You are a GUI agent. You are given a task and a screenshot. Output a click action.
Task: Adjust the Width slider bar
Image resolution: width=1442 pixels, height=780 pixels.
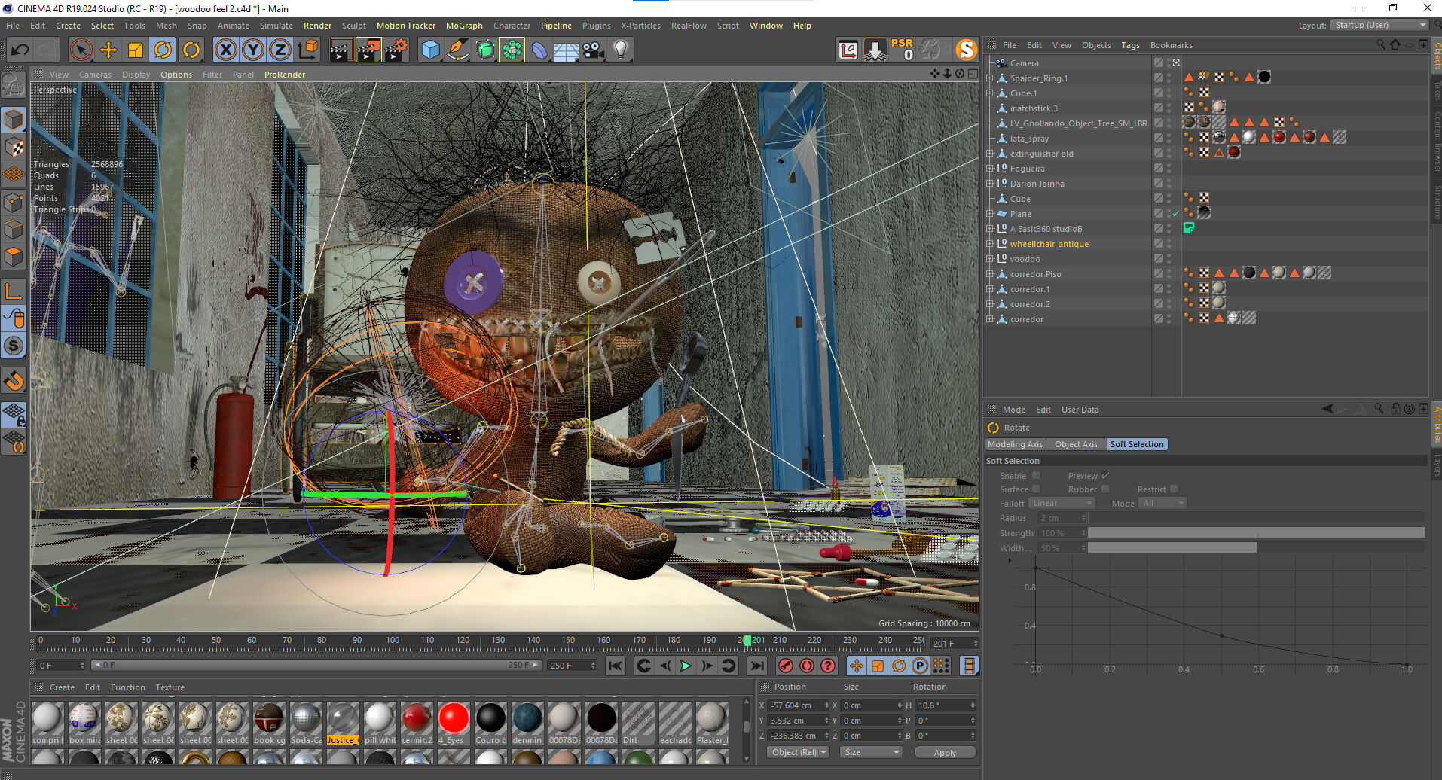(1256, 548)
